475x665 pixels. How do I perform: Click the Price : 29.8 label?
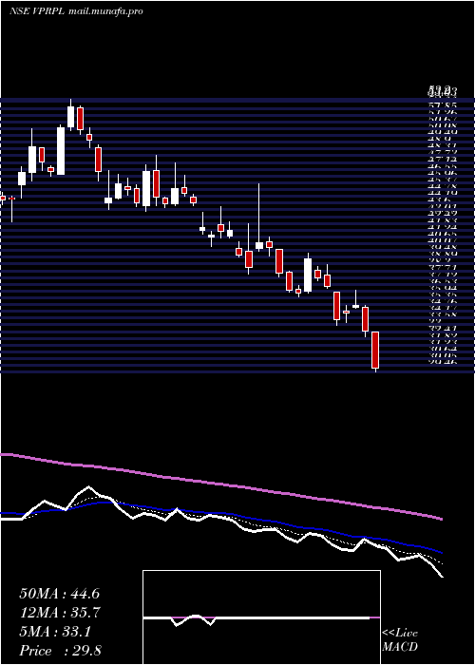pyautogui.click(x=60, y=651)
